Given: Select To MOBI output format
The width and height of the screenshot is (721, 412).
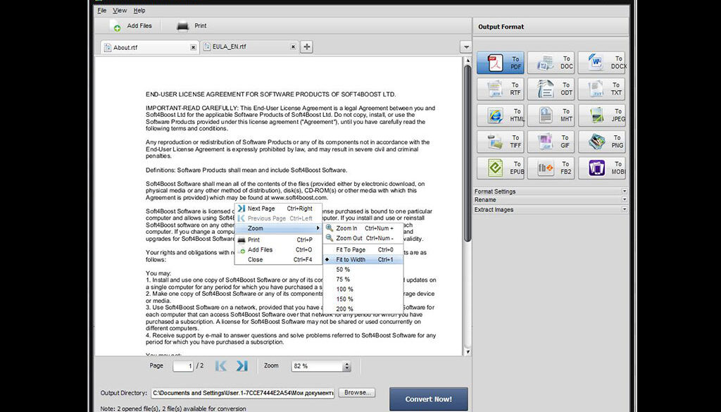Looking at the screenshot, I should coord(601,168).
